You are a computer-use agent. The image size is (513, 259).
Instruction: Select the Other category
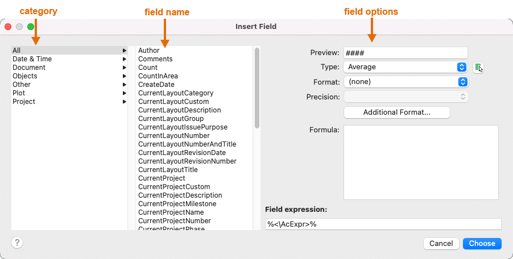22,85
